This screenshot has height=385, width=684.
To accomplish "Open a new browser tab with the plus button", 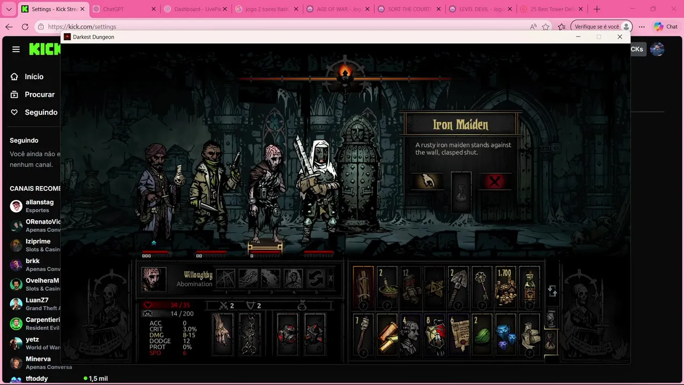I will tap(597, 9).
